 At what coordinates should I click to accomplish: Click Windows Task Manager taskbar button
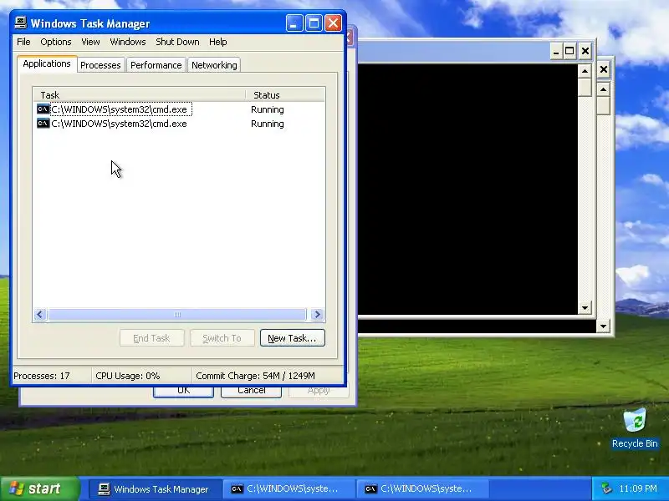tap(155, 488)
